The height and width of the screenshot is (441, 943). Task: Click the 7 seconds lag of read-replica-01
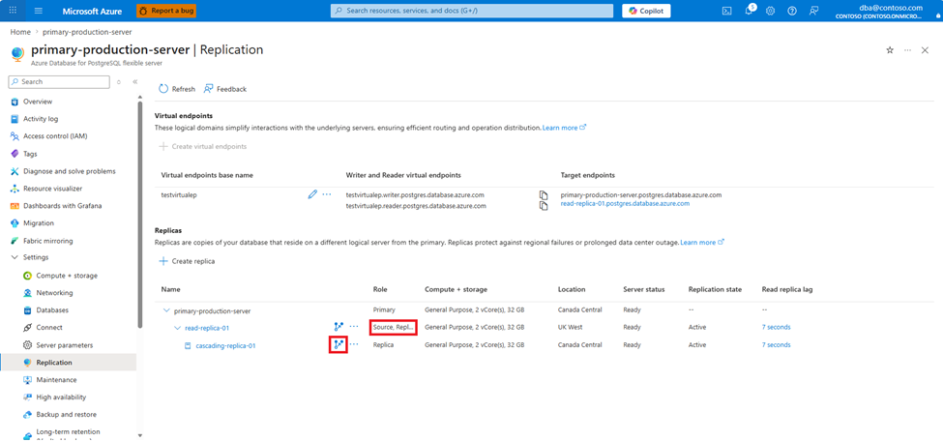[776, 327]
